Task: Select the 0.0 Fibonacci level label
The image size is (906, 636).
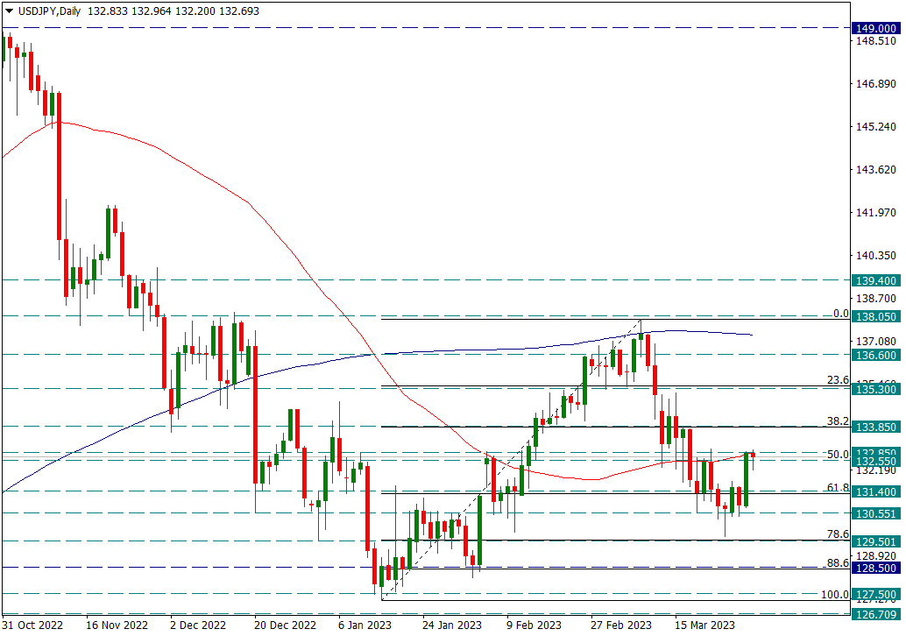Action: (840, 314)
